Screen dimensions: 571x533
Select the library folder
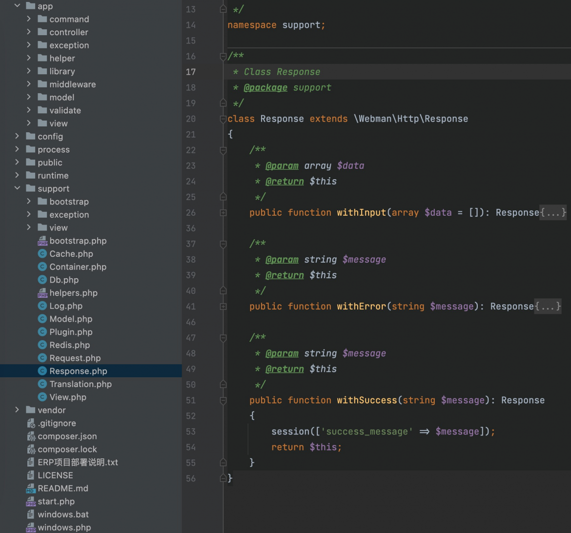(x=62, y=71)
